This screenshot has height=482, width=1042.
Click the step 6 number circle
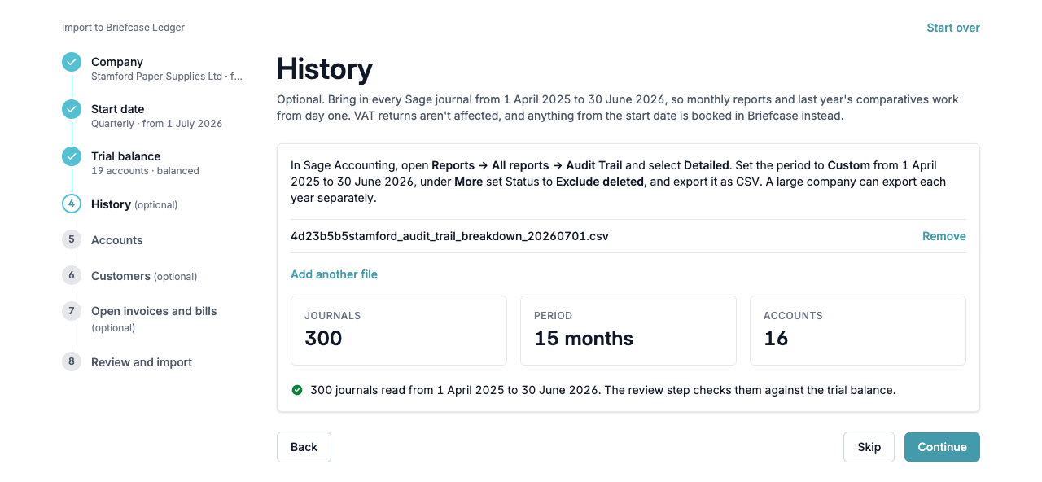tap(72, 275)
